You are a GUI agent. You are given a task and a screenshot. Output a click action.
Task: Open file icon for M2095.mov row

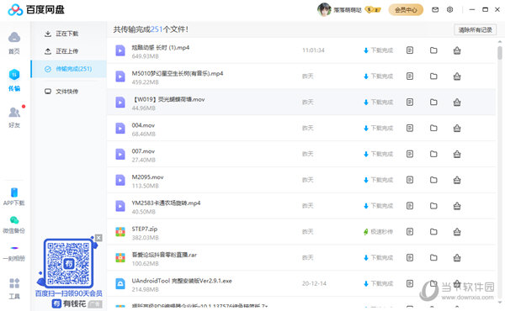[410, 180]
